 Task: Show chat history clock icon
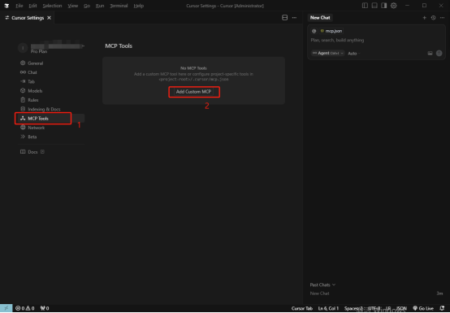[434, 18]
